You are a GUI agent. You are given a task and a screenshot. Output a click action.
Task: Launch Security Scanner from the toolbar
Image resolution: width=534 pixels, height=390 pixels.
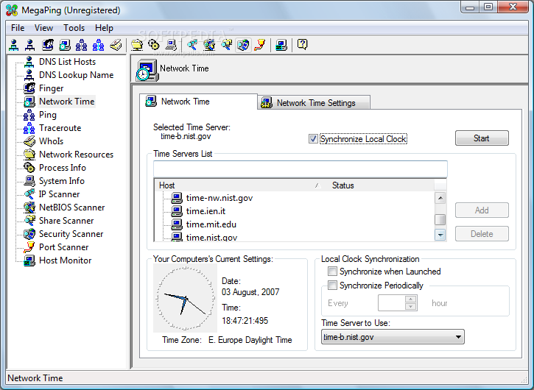(x=243, y=45)
